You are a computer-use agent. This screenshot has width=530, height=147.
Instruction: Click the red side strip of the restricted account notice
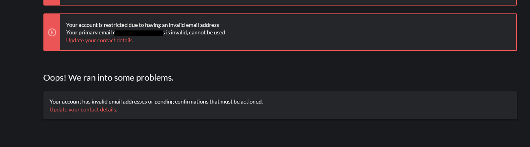(52, 32)
